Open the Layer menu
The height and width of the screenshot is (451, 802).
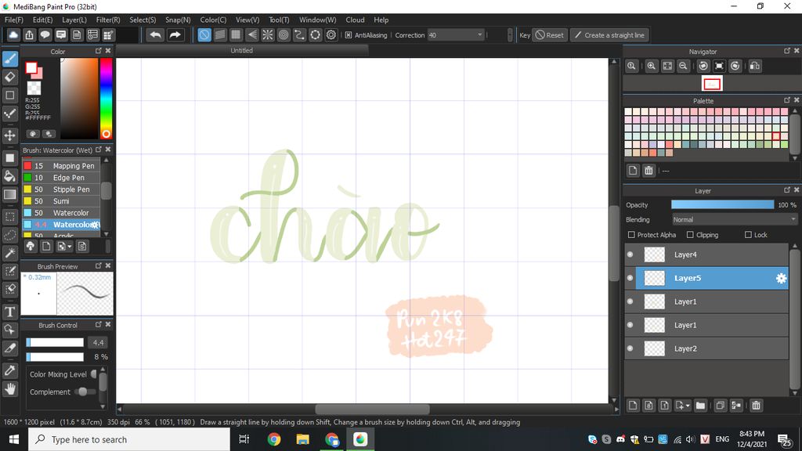[74, 20]
